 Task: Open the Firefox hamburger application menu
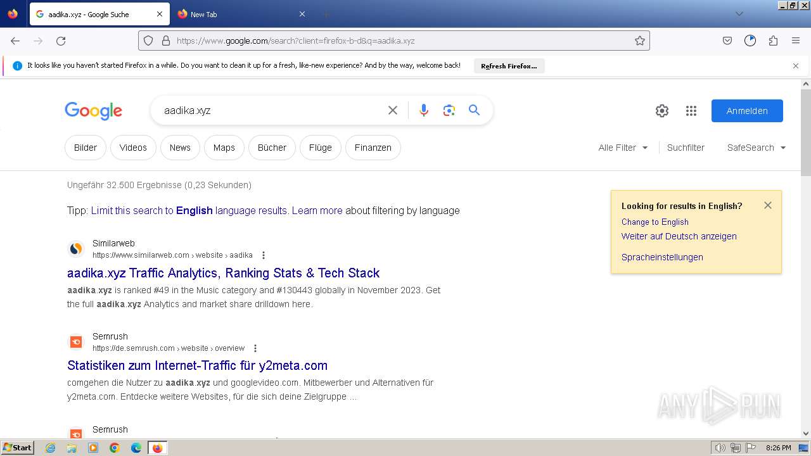pyautogui.click(x=796, y=41)
